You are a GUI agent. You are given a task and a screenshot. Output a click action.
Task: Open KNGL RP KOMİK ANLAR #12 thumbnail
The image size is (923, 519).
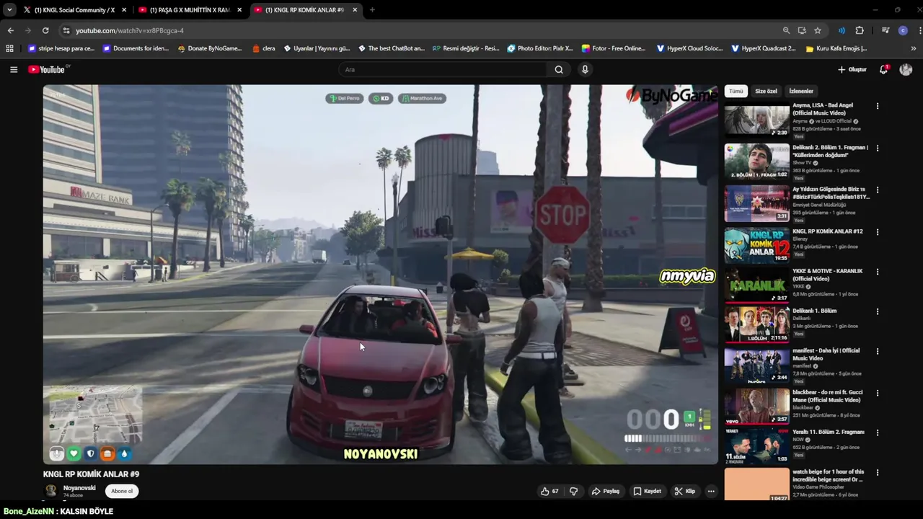point(756,245)
